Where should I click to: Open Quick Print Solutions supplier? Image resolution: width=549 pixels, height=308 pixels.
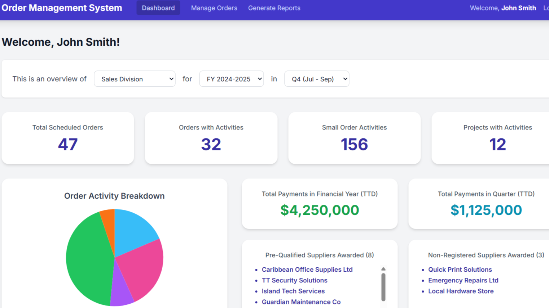coord(460,269)
